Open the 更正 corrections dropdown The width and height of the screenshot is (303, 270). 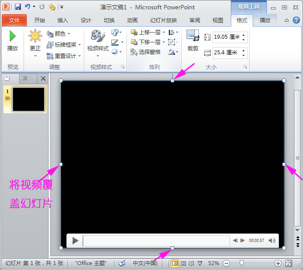[35, 43]
